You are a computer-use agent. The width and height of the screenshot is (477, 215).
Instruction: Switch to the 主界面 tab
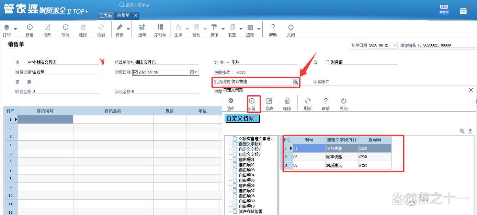pyautogui.click(x=105, y=16)
